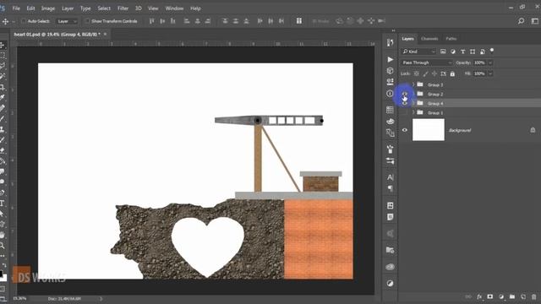Switch to the Channels tab
541x304 pixels.
tap(429, 39)
